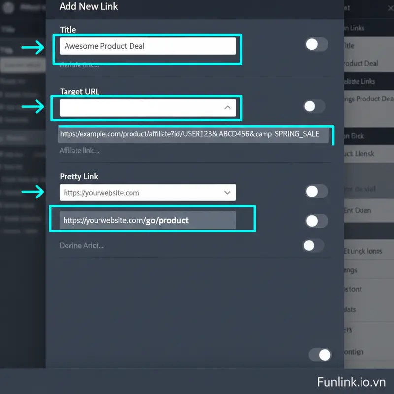Expand the Pretty Link domain dropdown

(x=227, y=193)
